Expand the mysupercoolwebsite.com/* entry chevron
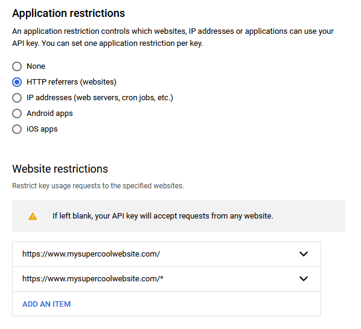Screen dimensions: 361x329 coord(304,278)
